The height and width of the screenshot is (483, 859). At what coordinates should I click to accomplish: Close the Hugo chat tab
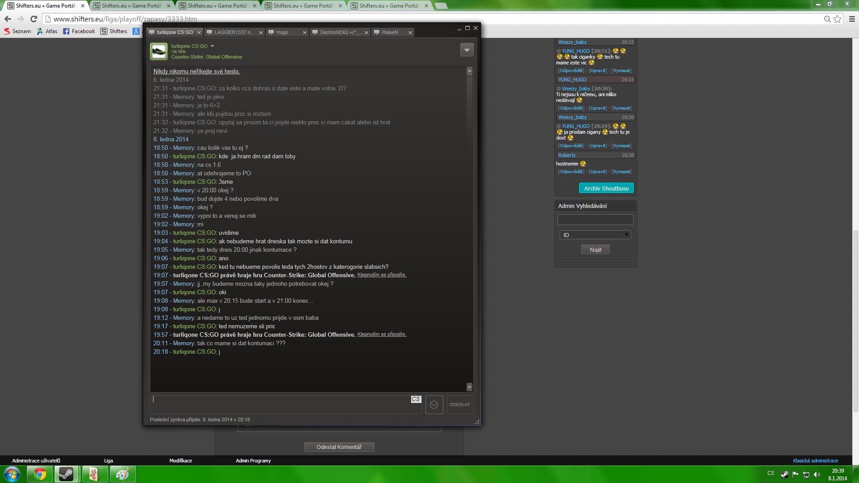305,33
